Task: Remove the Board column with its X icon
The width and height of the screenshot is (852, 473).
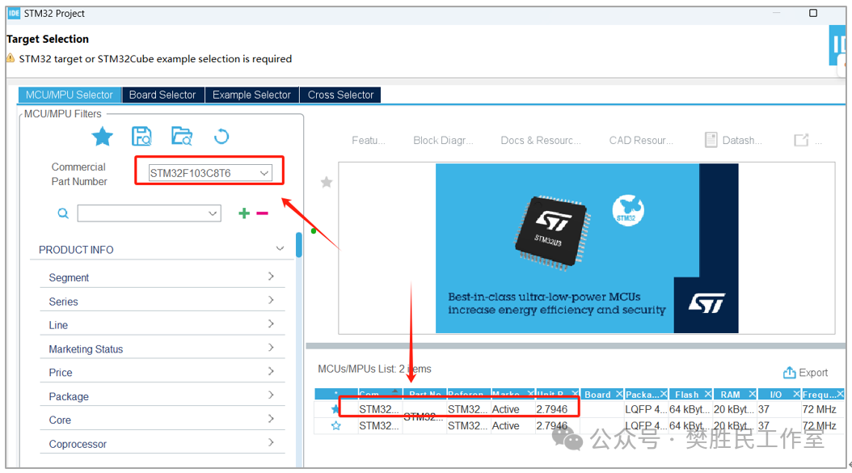Action: (x=619, y=394)
